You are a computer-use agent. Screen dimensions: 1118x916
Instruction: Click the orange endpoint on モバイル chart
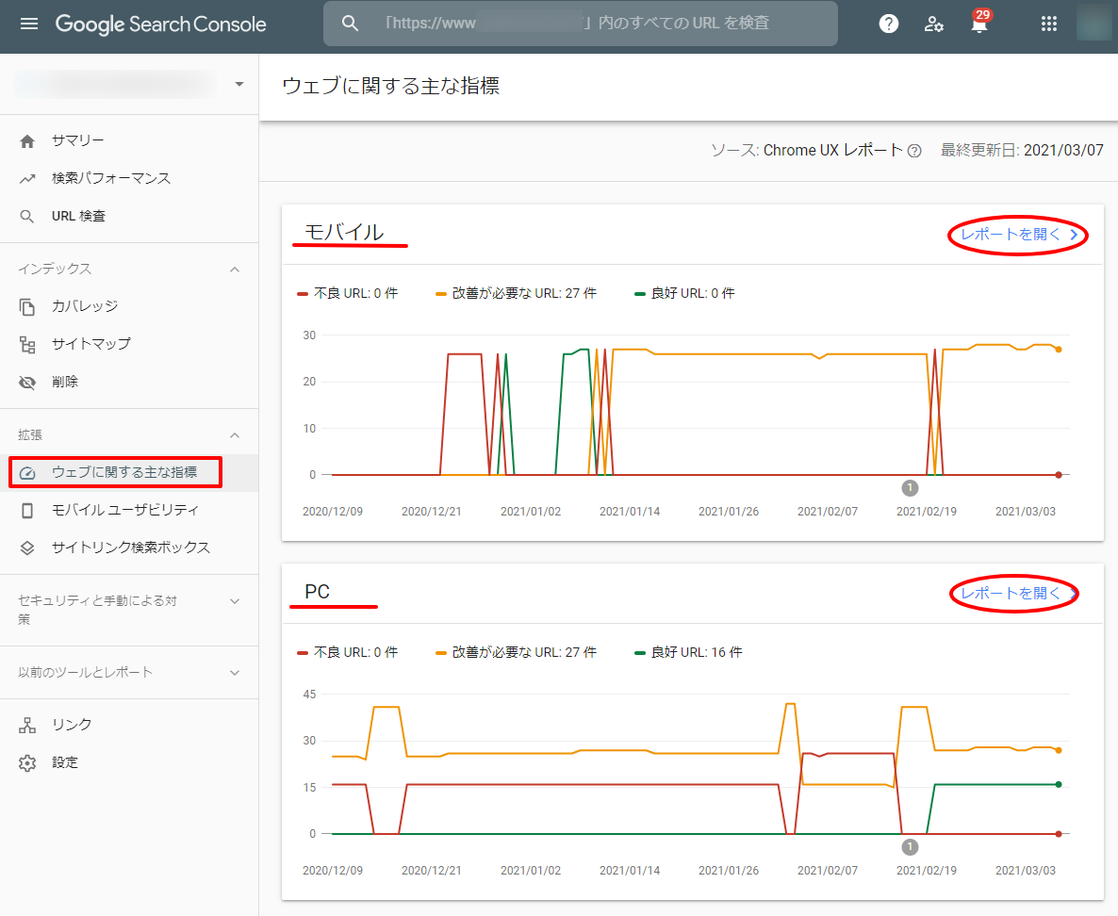pyautogui.click(x=1059, y=350)
